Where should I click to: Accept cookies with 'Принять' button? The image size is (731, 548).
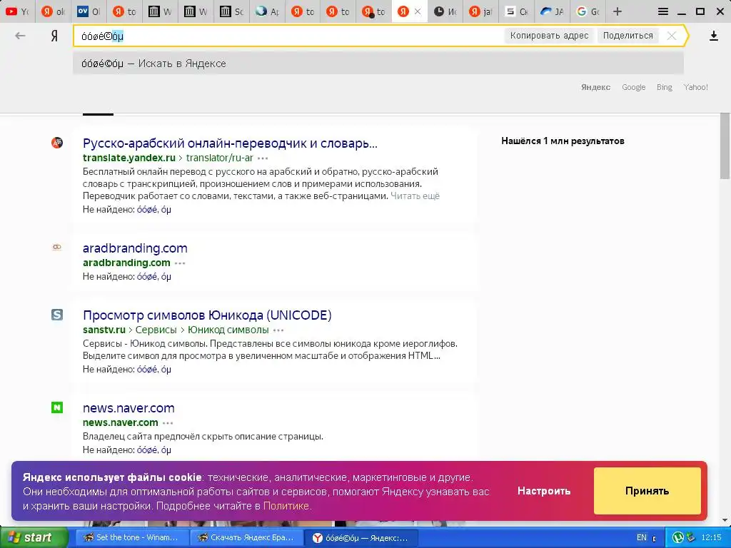point(647,491)
